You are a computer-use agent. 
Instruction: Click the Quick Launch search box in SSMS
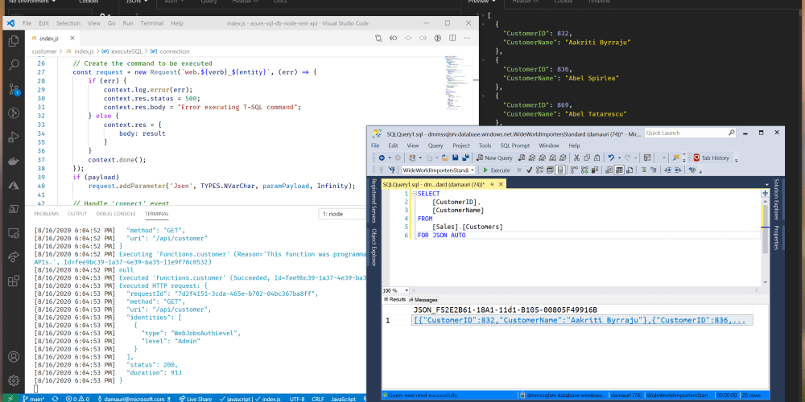pyautogui.click(x=690, y=133)
